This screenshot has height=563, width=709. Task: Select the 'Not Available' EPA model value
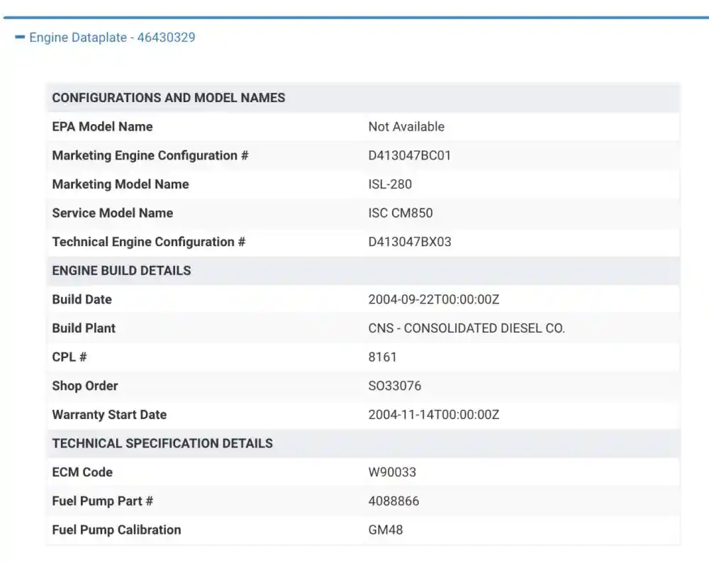pyautogui.click(x=406, y=127)
